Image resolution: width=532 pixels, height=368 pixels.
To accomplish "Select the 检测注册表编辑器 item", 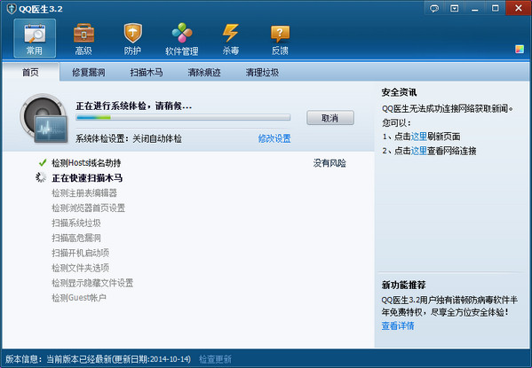I will pyautogui.click(x=84, y=193).
